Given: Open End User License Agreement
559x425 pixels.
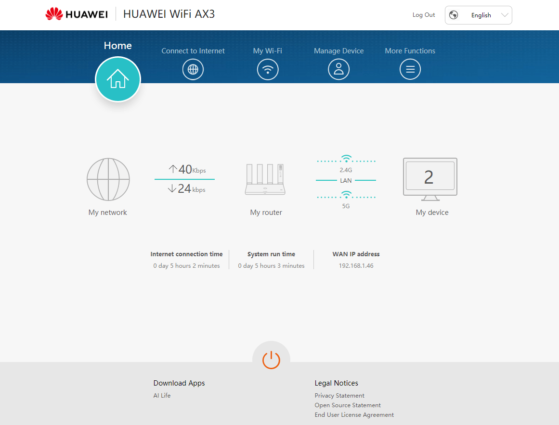Looking at the screenshot, I should click(x=354, y=415).
